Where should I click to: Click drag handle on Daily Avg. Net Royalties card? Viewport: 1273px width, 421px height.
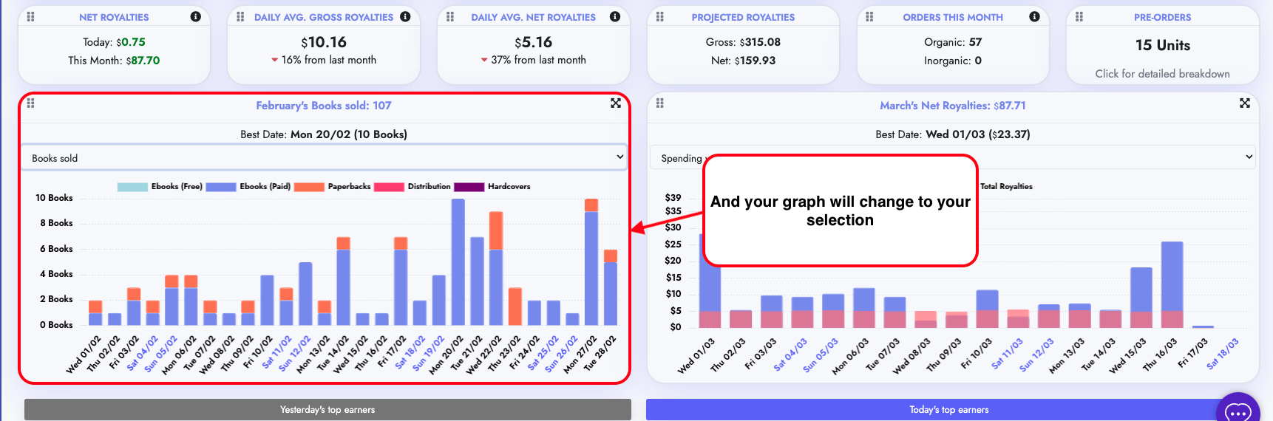(x=450, y=16)
